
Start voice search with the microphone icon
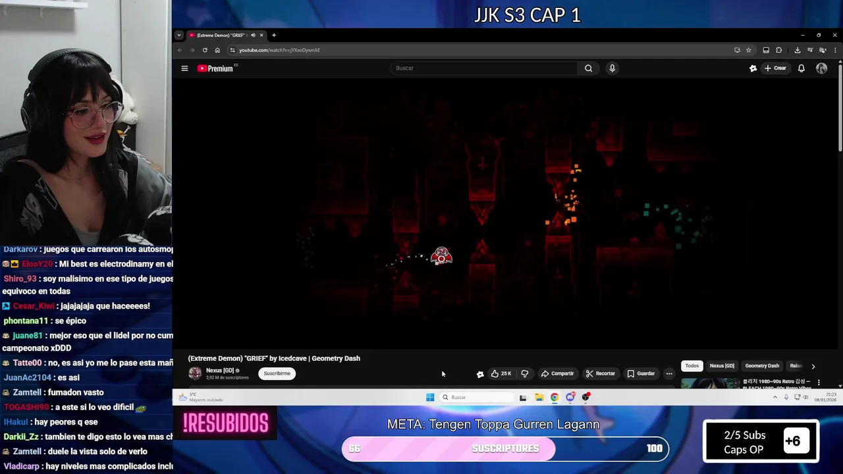612,68
